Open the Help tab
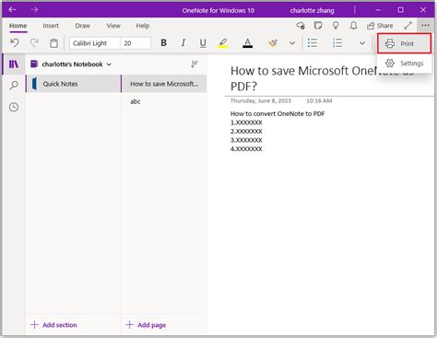The width and height of the screenshot is (437, 338). (143, 26)
